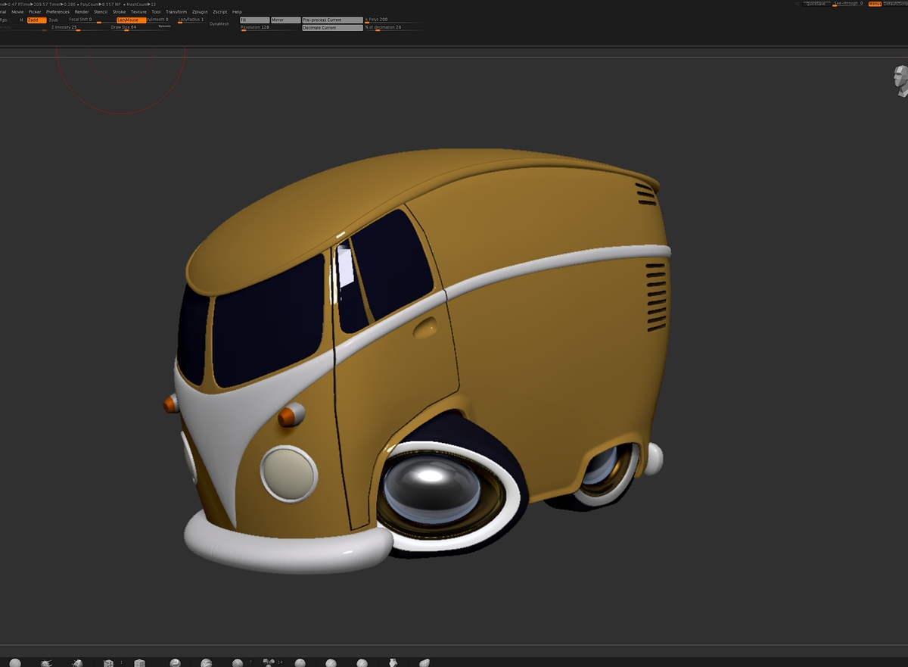Click the See-through slider

tap(847, 4)
